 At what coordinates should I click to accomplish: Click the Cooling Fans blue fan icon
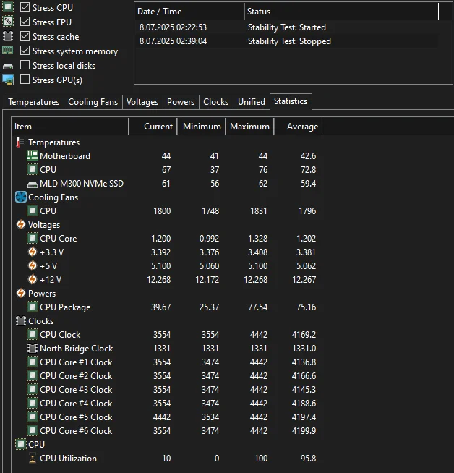[x=21, y=197]
